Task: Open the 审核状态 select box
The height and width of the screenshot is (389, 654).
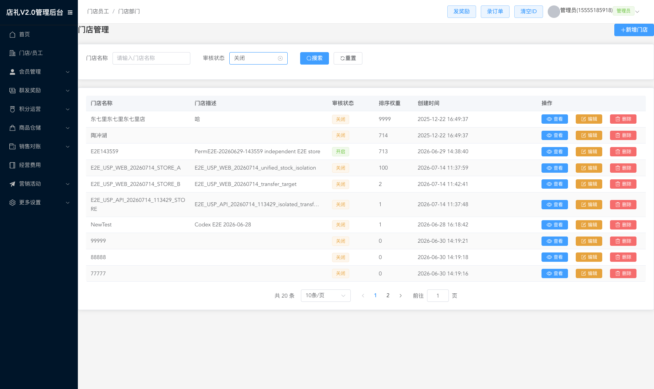Action: pyautogui.click(x=258, y=58)
